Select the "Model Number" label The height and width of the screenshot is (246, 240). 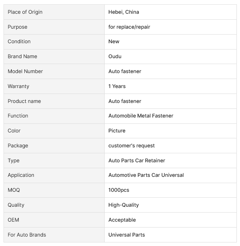25,71
